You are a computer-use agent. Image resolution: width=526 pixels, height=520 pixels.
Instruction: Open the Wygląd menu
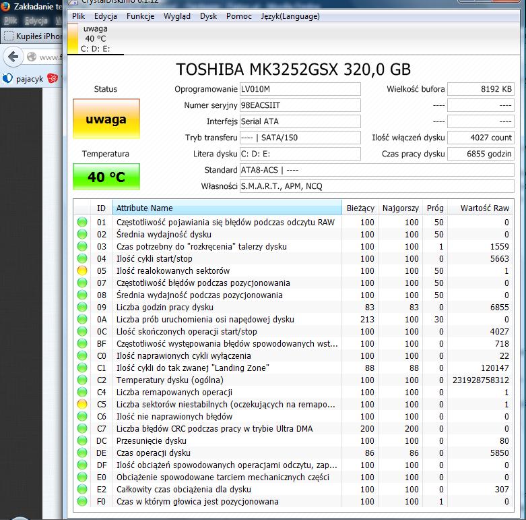[177, 16]
